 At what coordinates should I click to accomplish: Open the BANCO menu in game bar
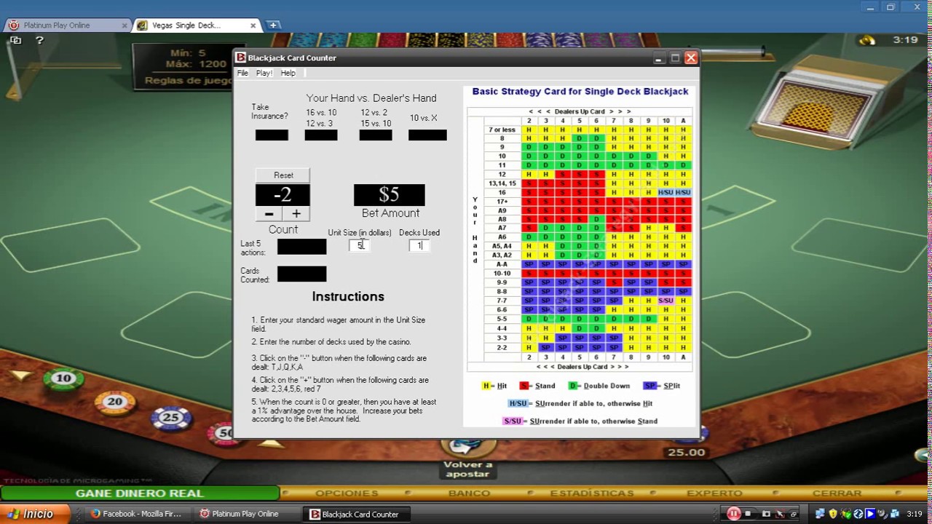pyautogui.click(x=469, y=493)
